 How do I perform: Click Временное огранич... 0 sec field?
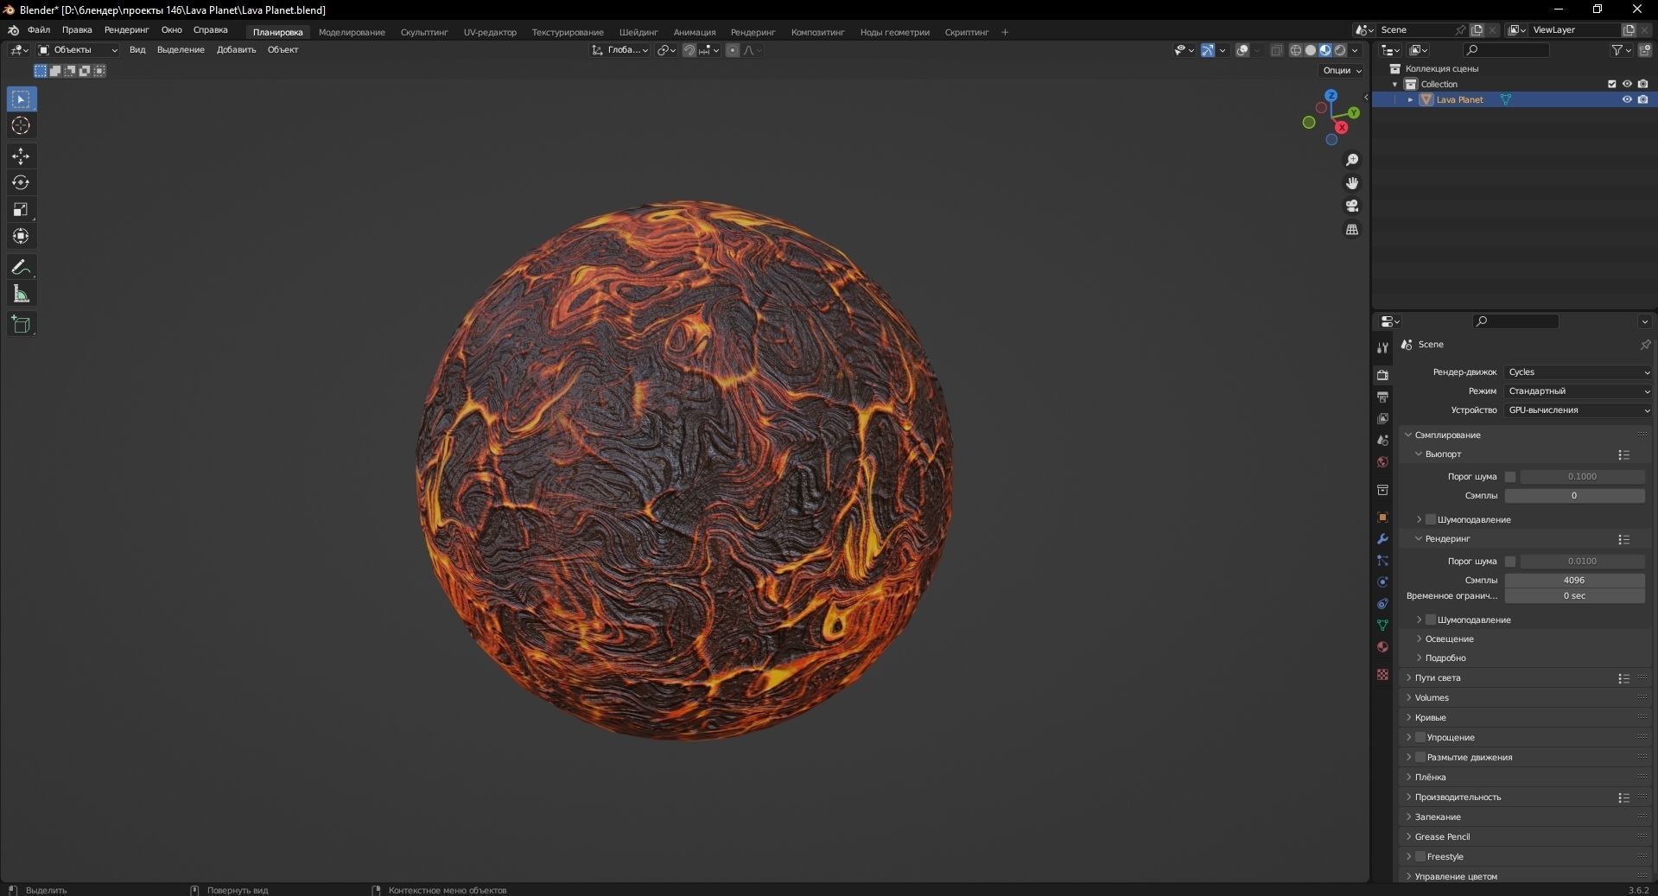click(x=1574, y=596)
